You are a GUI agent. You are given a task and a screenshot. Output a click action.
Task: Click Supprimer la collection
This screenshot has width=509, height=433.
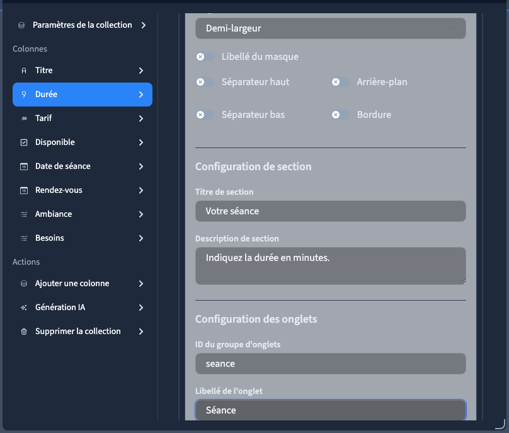pos(83,332)
